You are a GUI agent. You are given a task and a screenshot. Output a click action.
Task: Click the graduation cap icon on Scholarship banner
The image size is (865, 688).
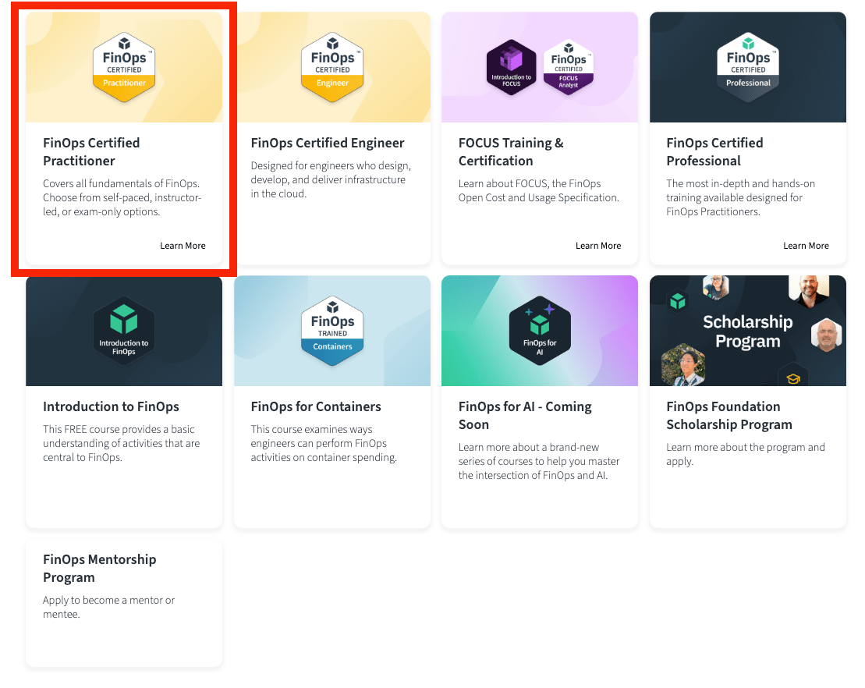tap(793, 378)
